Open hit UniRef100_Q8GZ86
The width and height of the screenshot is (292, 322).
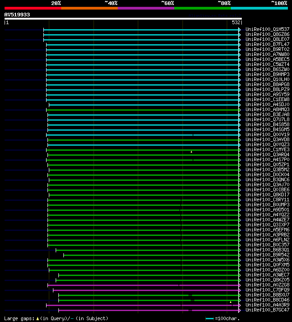(267, 34)
